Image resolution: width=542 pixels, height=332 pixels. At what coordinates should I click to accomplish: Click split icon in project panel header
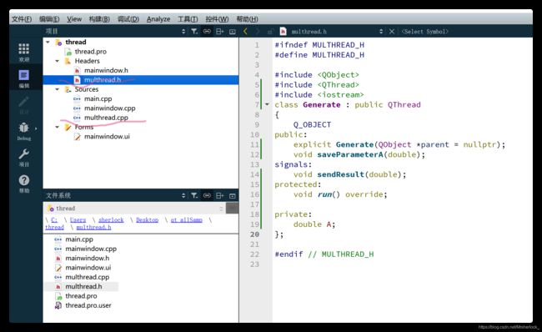(219, 32)
